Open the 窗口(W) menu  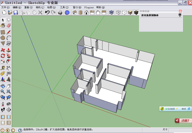tap(77, 7)
